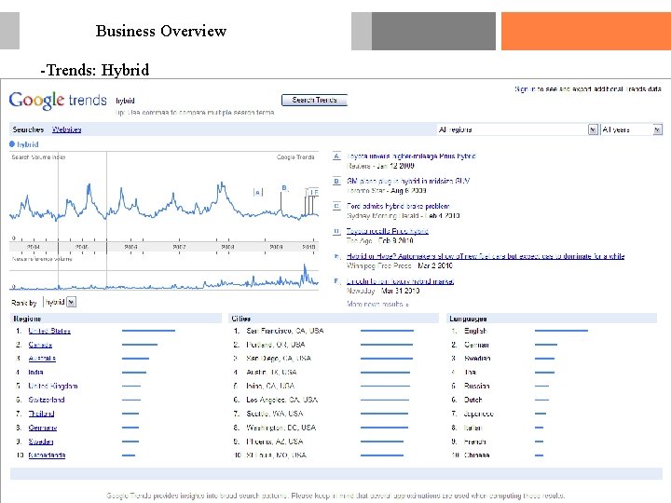Open the Rank by hybrid dropdown
This screenshot has height=503, width=671.
60,302
